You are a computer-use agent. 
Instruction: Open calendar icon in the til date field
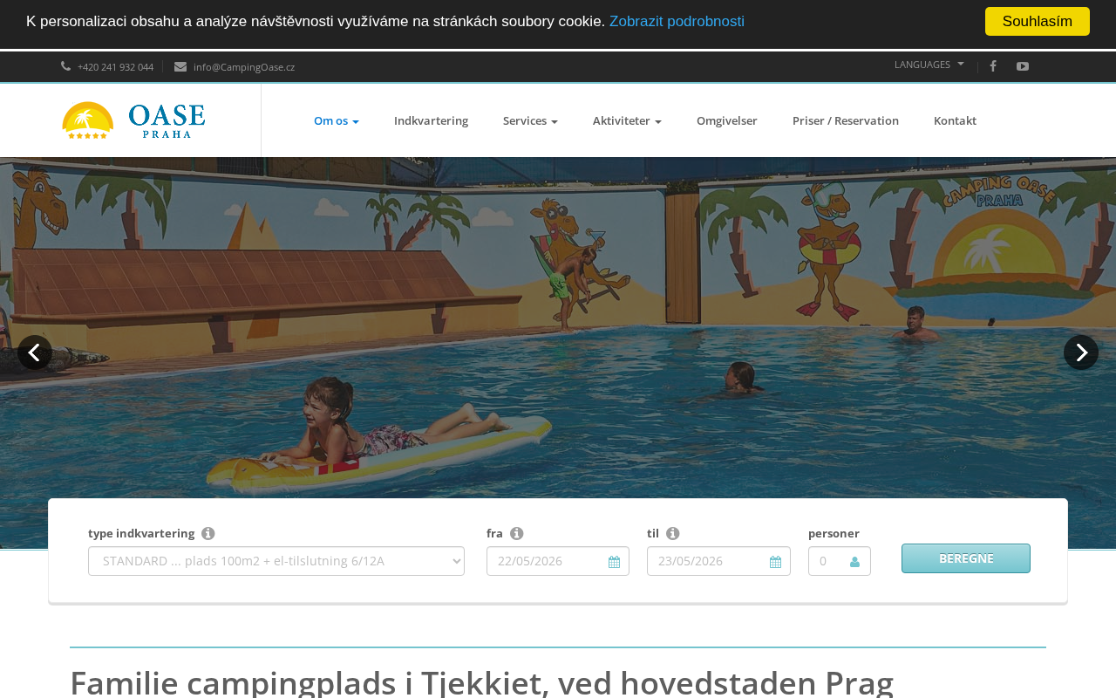coord(775,562)
